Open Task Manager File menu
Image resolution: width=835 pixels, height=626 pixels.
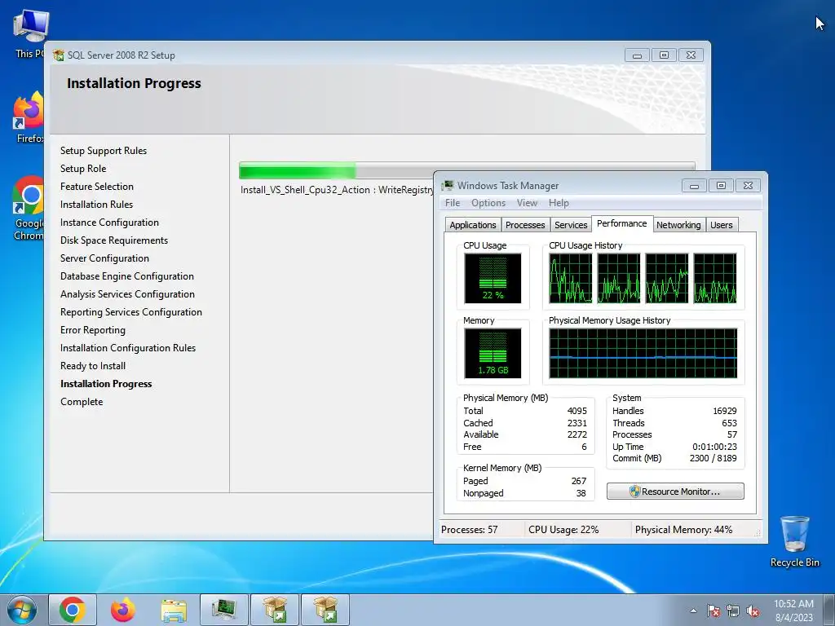pyautogui.click(x=452, y=203)
